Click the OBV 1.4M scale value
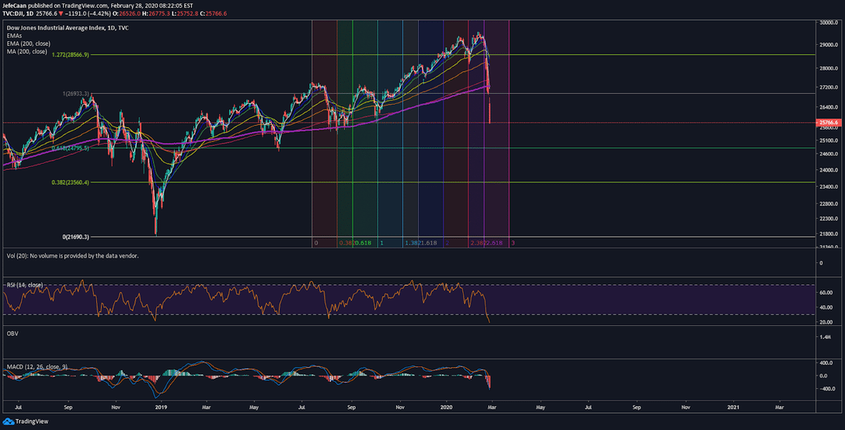Screen dimensions: 845x430 click(825, 337)
